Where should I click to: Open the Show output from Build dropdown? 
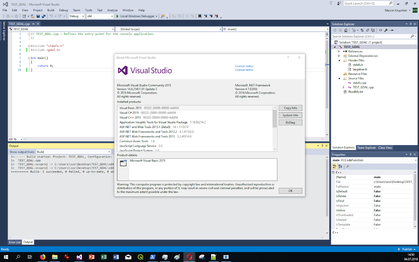pyautogui.click(x=110, y=152)
